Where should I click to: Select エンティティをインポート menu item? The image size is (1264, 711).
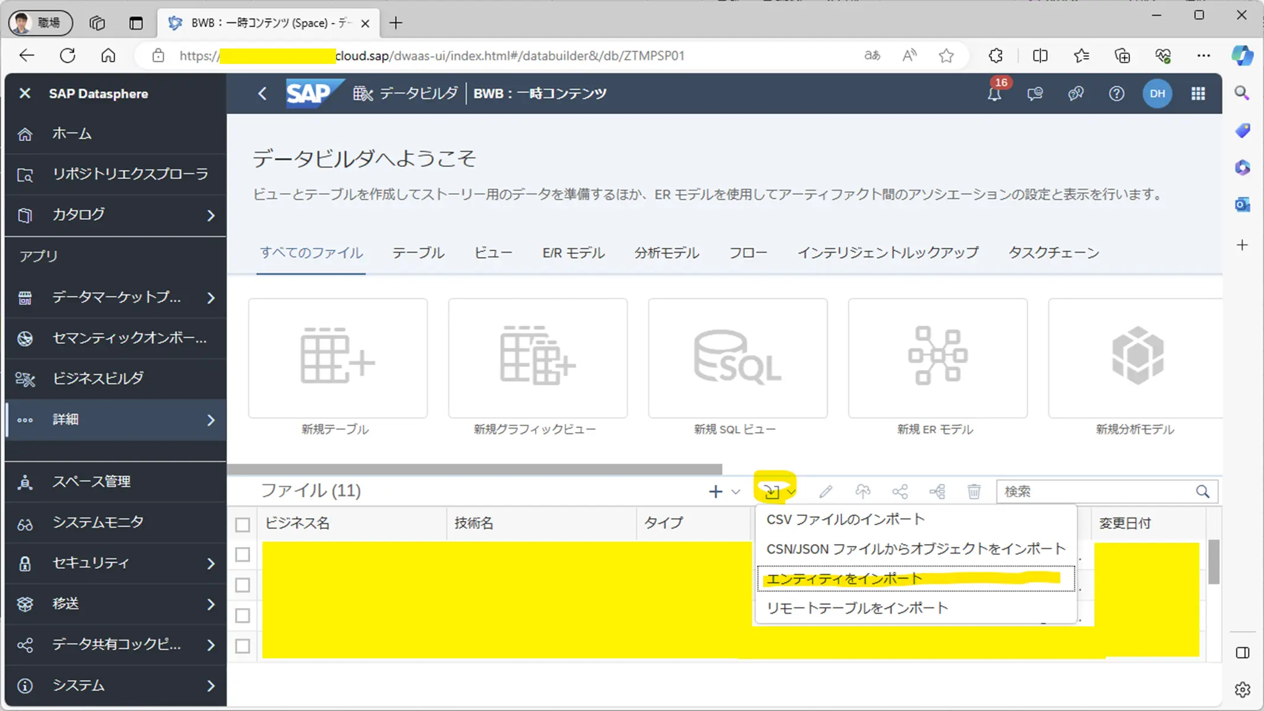coord(916,579)
